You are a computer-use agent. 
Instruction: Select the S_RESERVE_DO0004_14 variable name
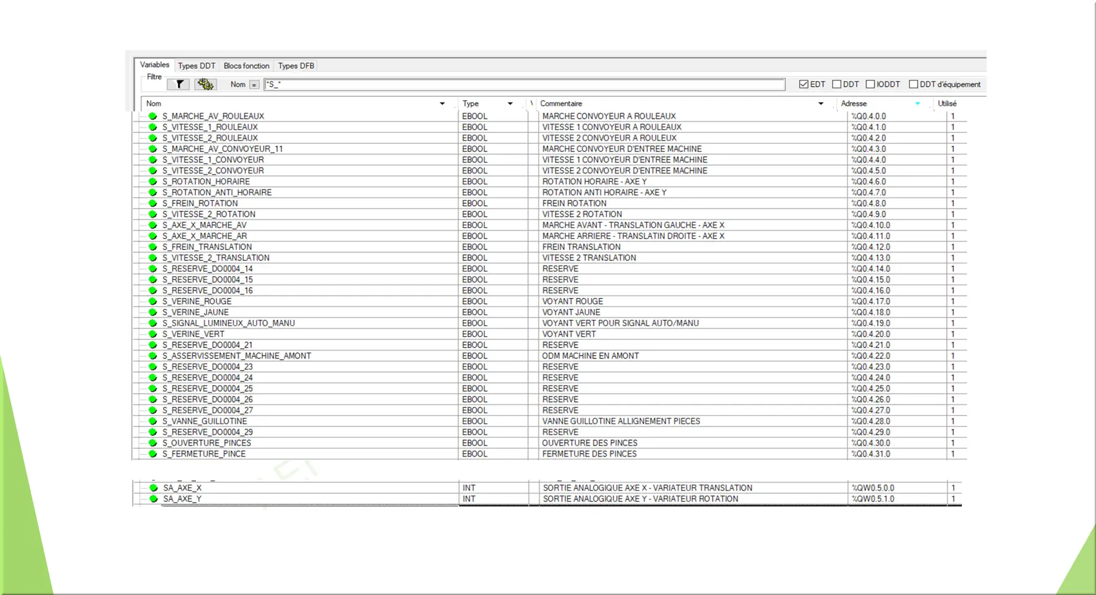[x=208, y=269]
